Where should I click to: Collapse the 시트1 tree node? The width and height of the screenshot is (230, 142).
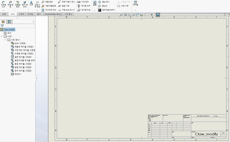pos(2,36)
